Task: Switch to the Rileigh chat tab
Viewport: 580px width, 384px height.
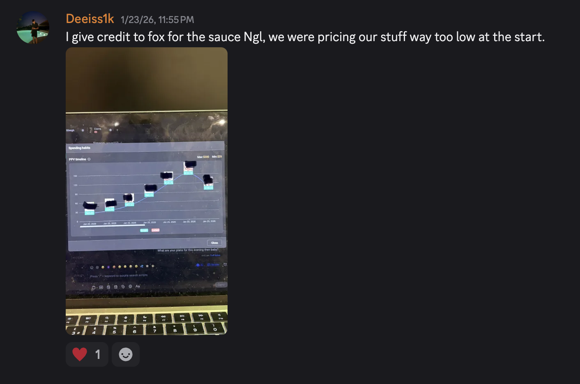Action: (71, 130)
